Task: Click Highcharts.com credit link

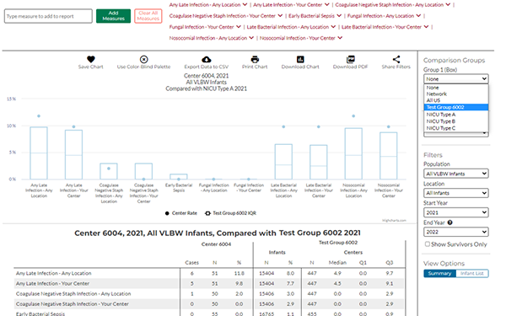Action: tap(394, 221)
